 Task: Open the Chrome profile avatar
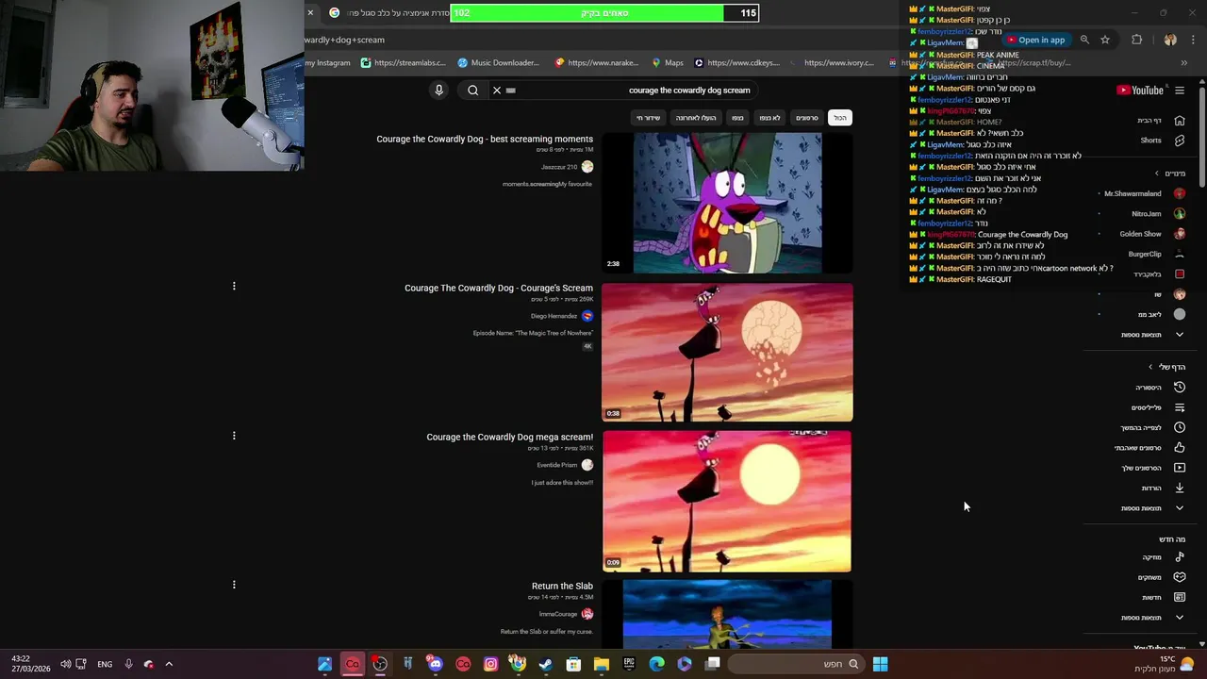tap(1170, 40)
